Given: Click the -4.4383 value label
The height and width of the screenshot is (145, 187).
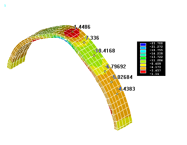Looking at the screenshot, I should point(126,89).
